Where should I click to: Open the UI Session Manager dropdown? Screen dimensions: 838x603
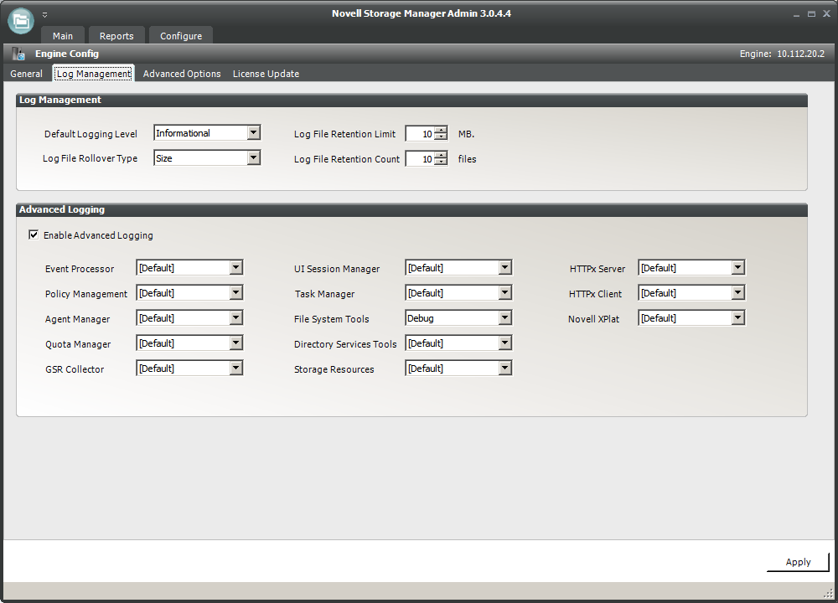tap(505, 268)
